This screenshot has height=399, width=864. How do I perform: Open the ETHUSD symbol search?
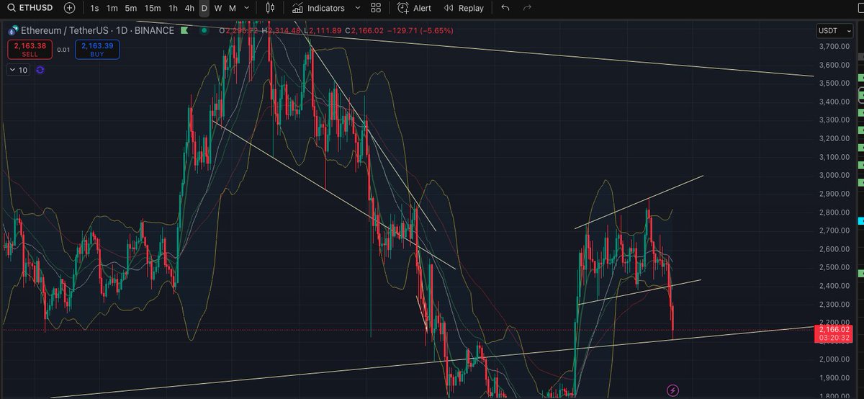[x=30, y=8]
